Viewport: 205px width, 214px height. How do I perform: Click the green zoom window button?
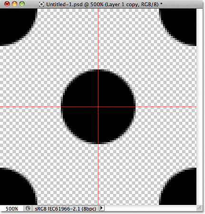pyautogui.click(x=22, y=4)
